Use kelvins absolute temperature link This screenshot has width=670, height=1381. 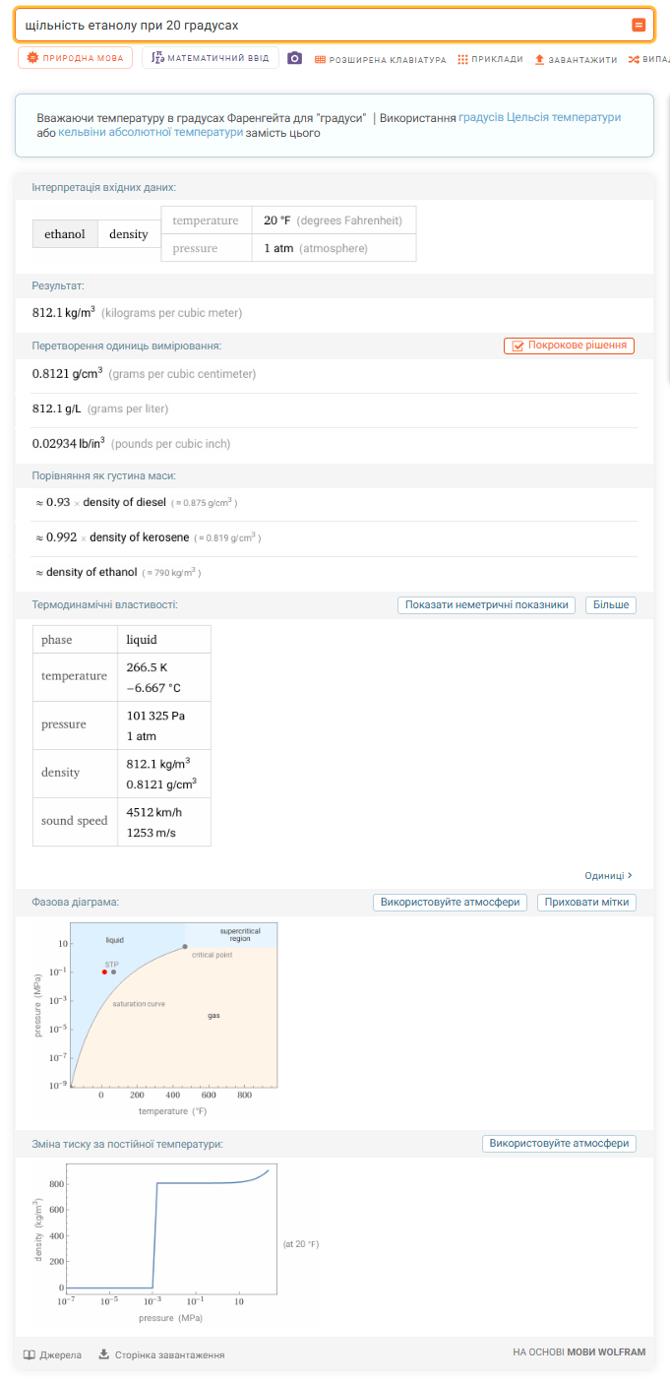151,133
